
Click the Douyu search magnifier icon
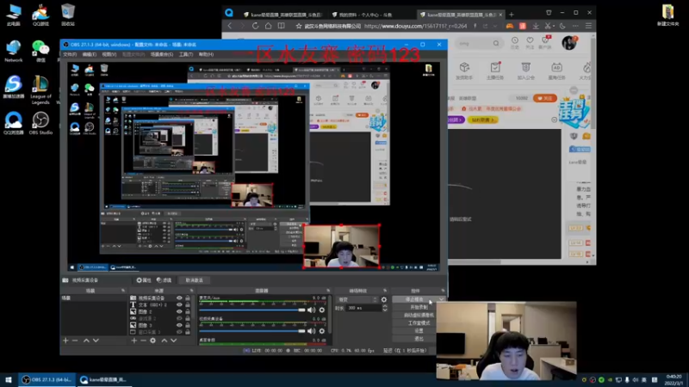tap(496, 44)
